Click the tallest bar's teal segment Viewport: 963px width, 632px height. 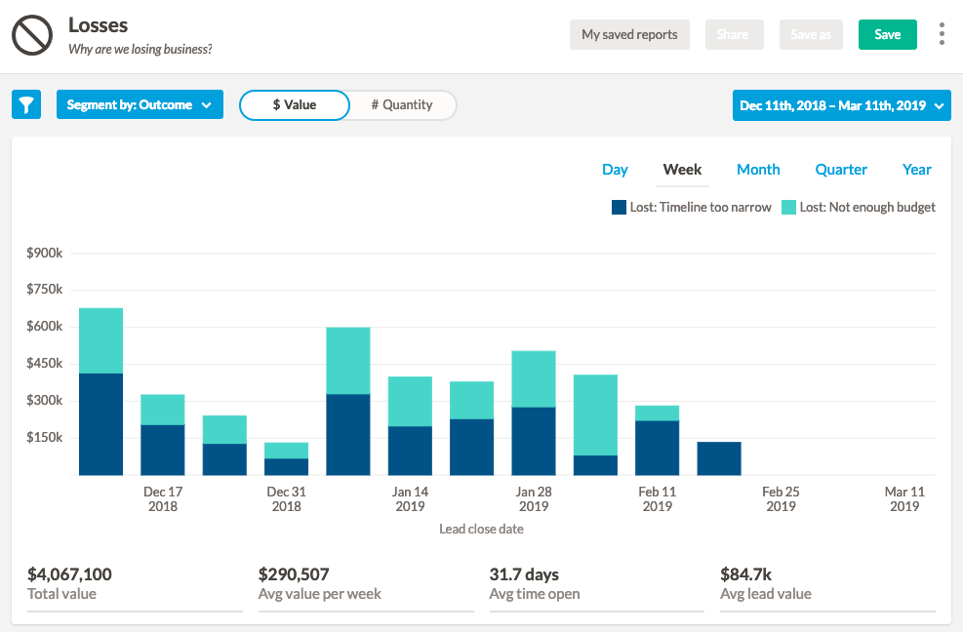point(100,340)
